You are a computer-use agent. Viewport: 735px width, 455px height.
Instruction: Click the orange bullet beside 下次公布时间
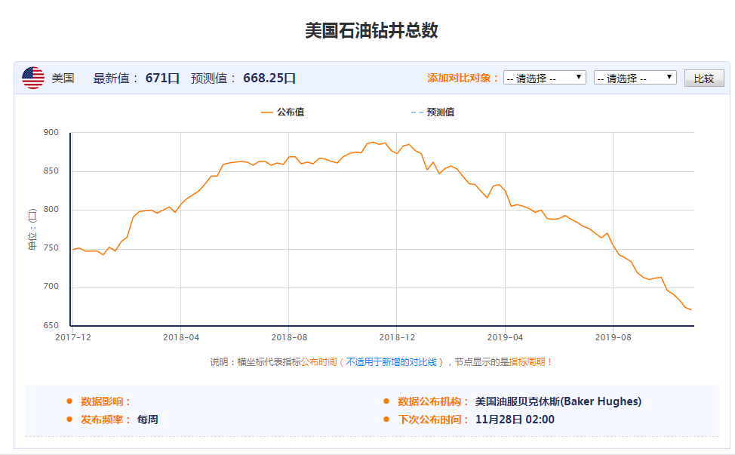(x=386, y=420)
